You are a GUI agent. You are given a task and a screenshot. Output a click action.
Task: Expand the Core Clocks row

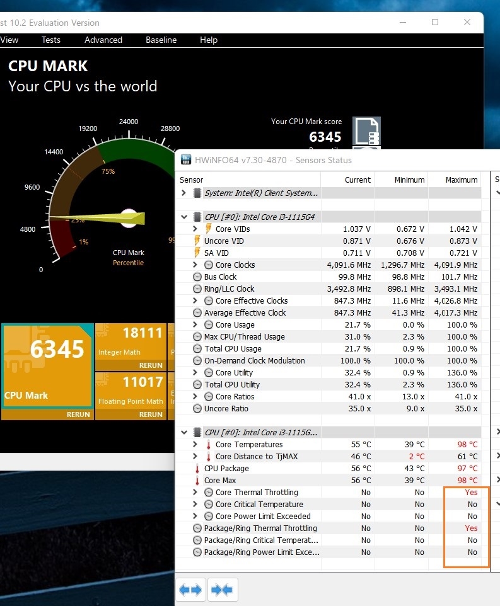[195, 265]
